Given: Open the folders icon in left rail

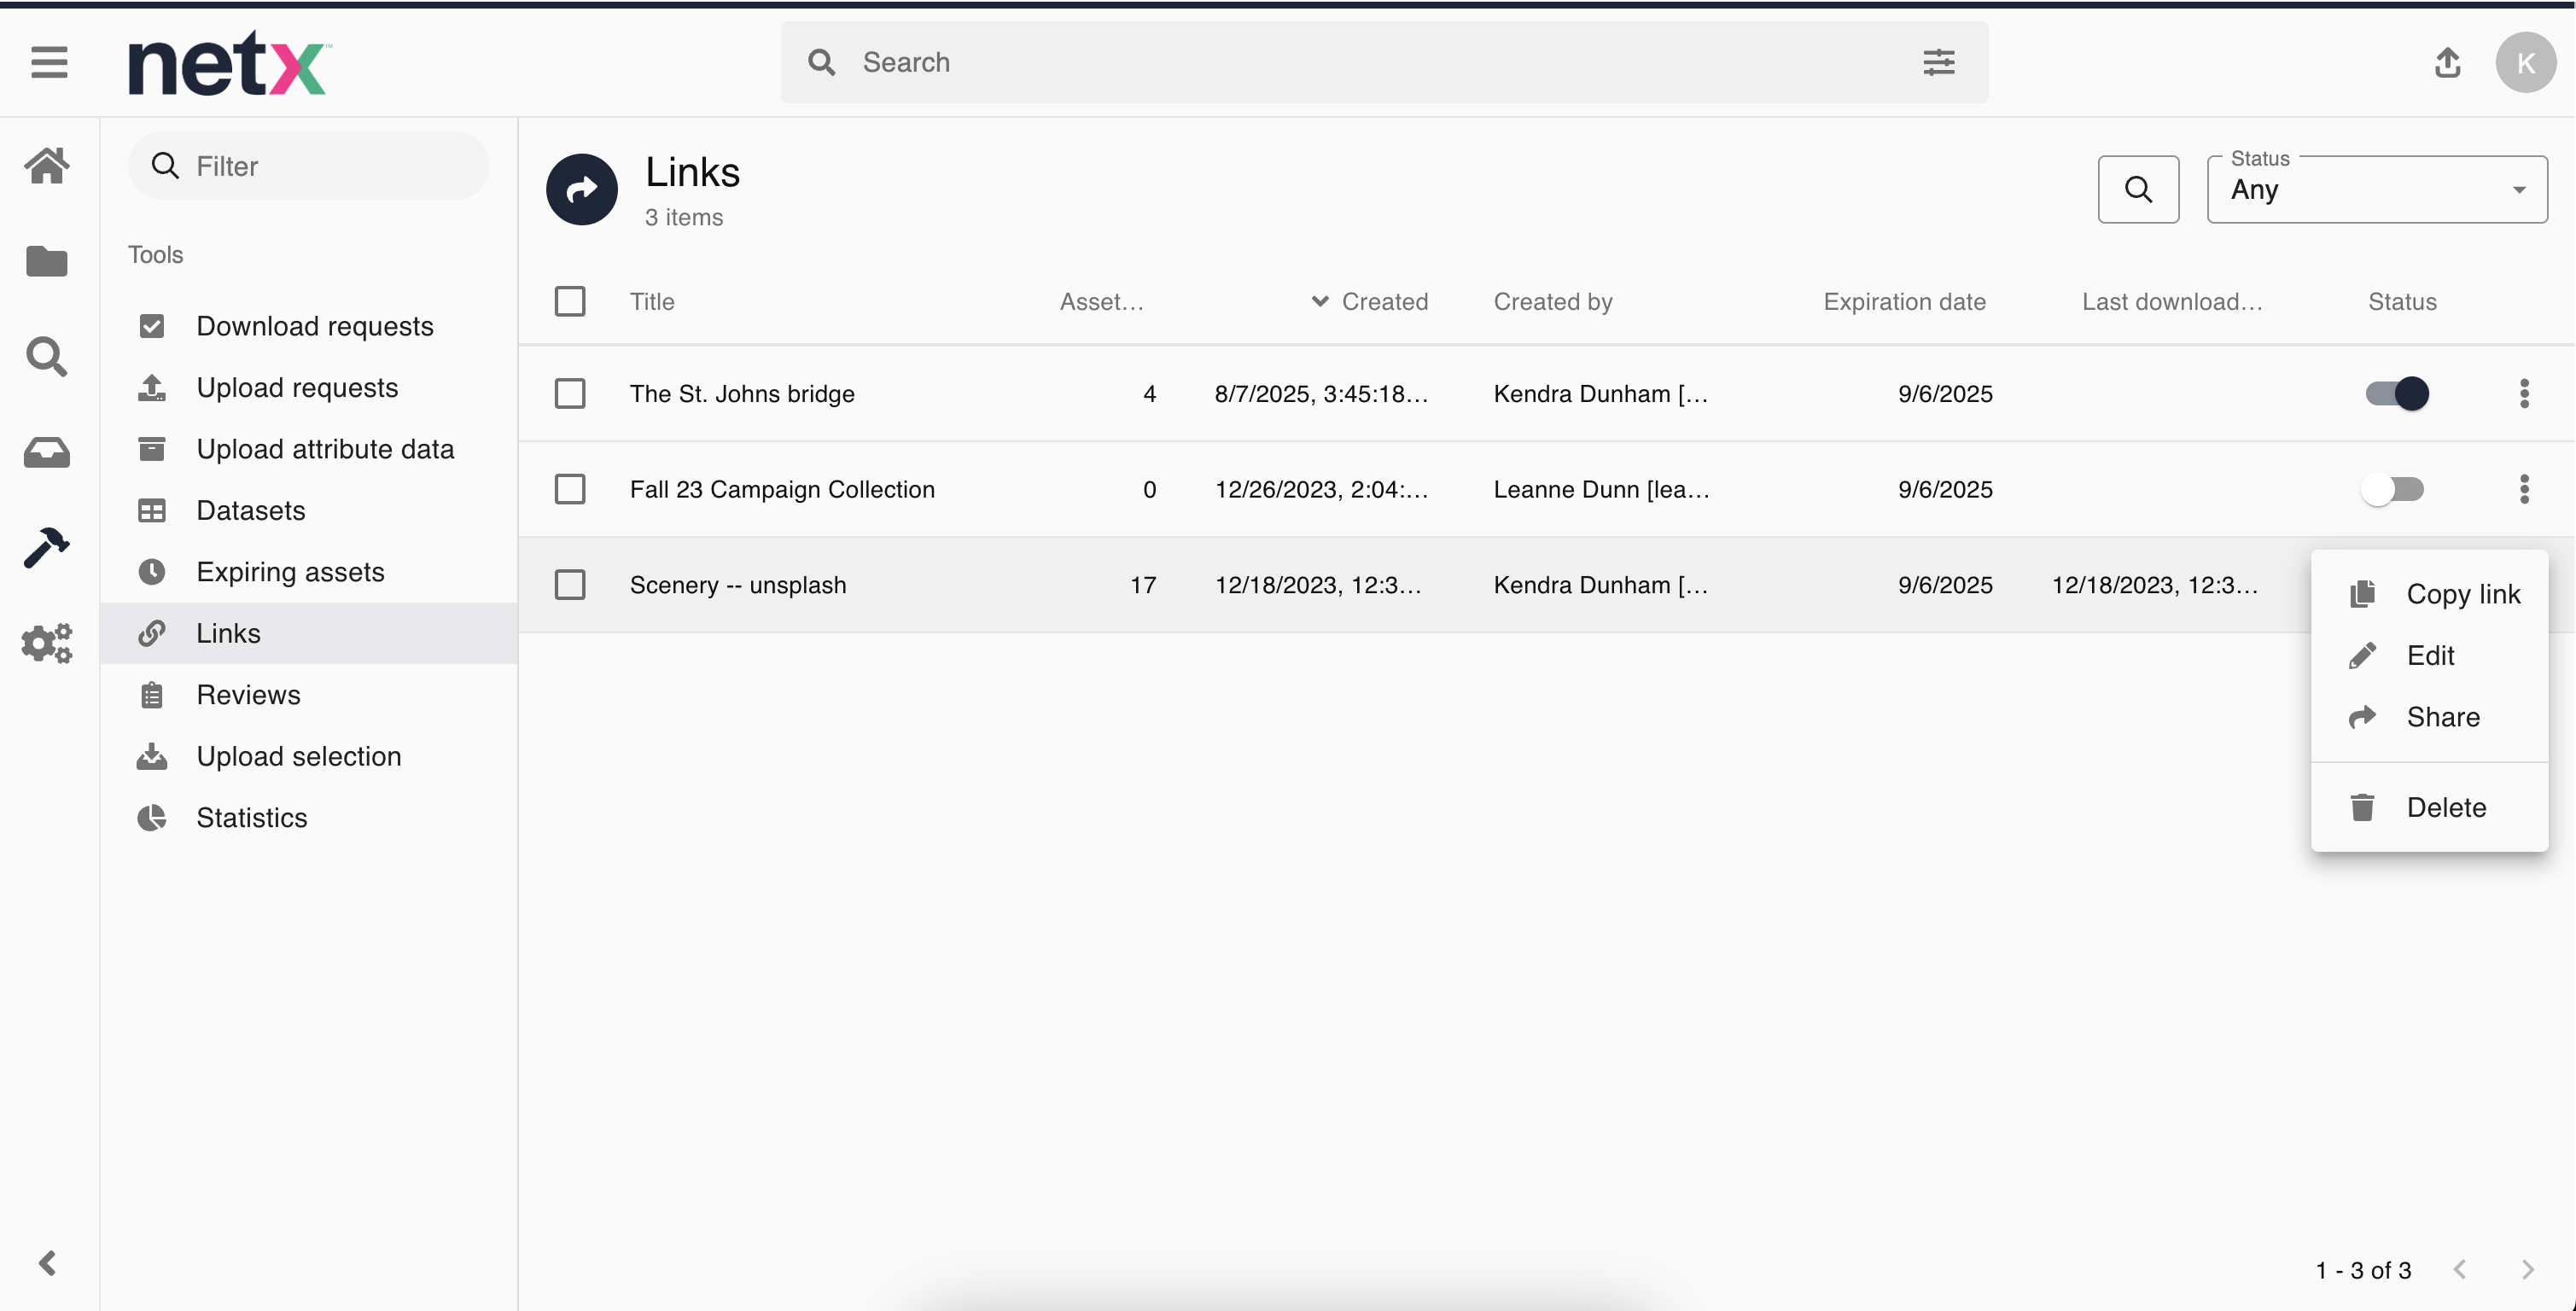Looking at the screenshot, I should pos(47,262).
